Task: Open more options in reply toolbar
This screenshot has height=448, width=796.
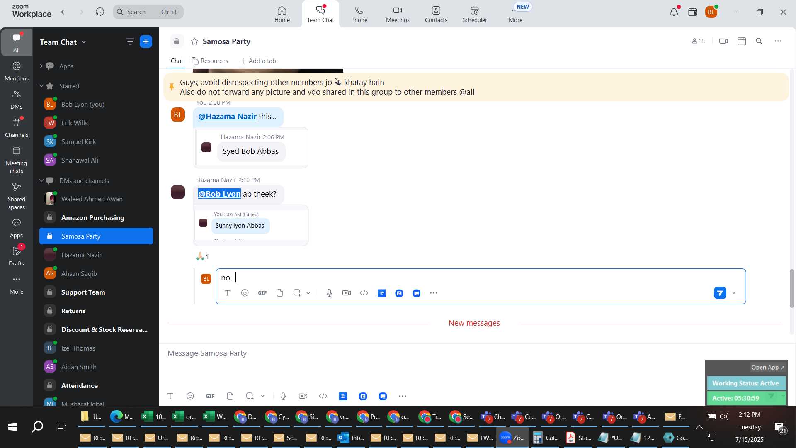Action: click(434, 293)
